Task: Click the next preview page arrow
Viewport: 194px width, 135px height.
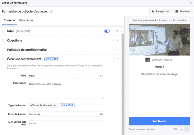Action: (187, 129)
